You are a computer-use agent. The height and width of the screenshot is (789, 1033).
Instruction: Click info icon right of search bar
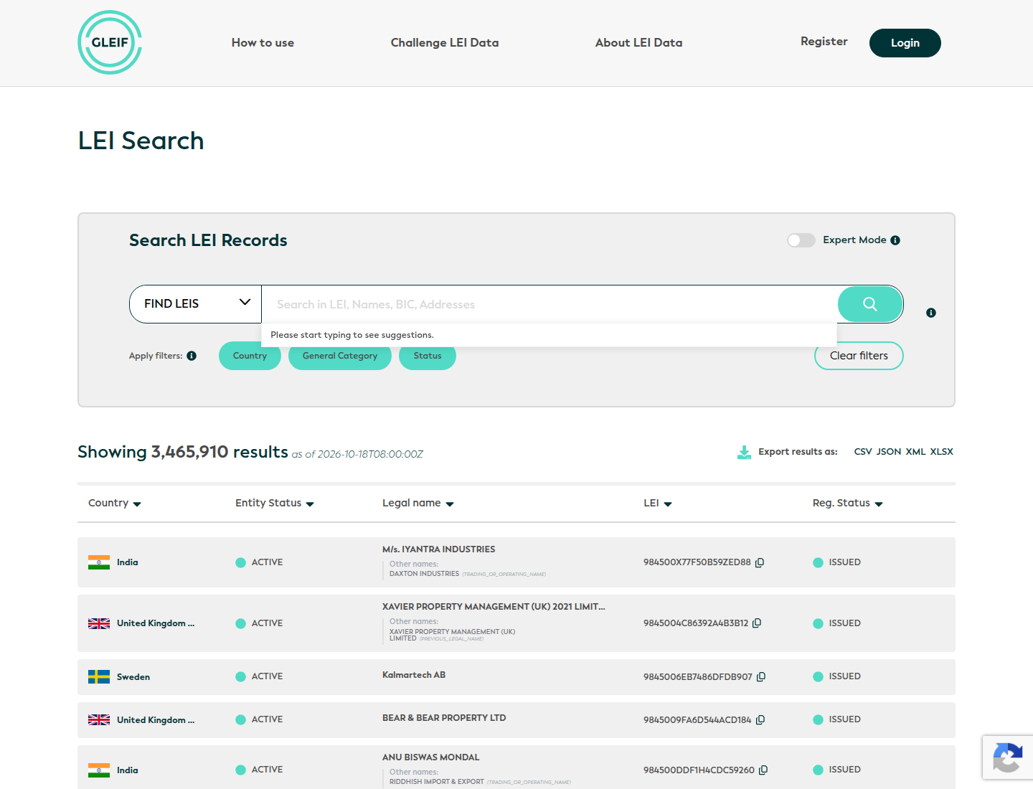931,313
